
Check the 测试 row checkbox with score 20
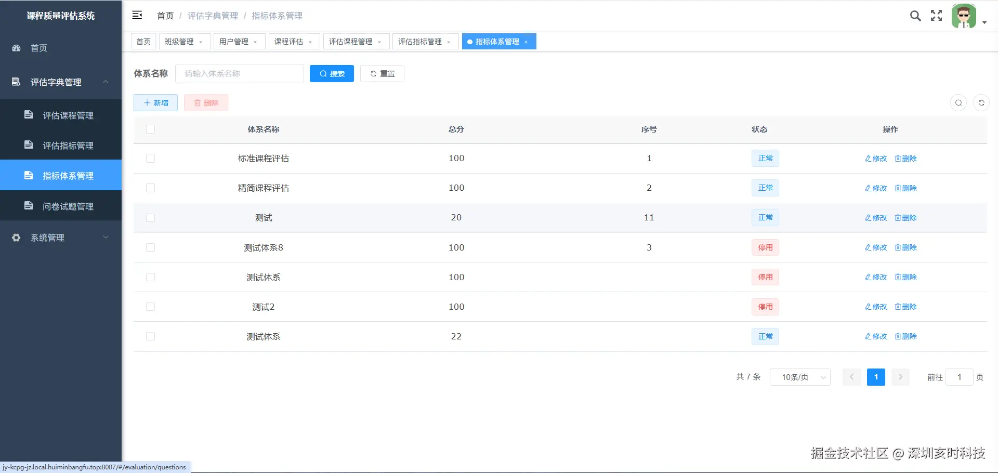click(151, 218)
